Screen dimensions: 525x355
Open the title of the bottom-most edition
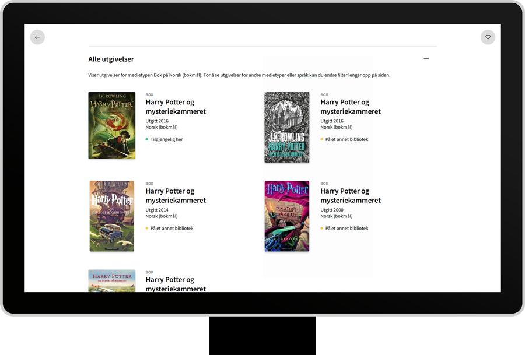click(175, 284)
